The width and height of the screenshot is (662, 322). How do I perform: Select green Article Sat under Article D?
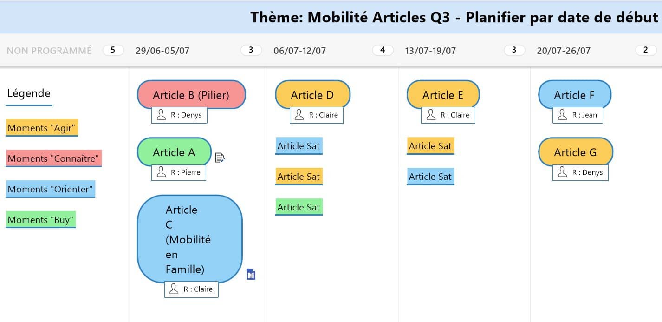tap(299, 207)
